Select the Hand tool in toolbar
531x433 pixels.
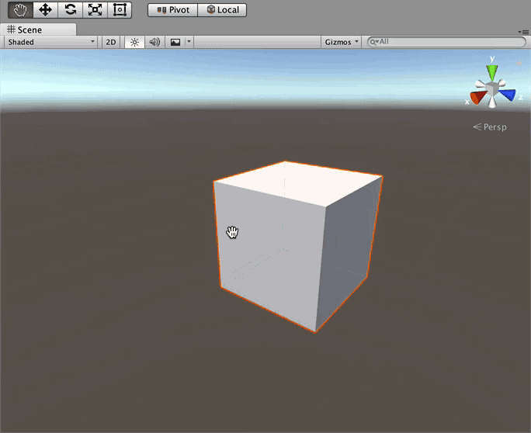coord(20,10)
